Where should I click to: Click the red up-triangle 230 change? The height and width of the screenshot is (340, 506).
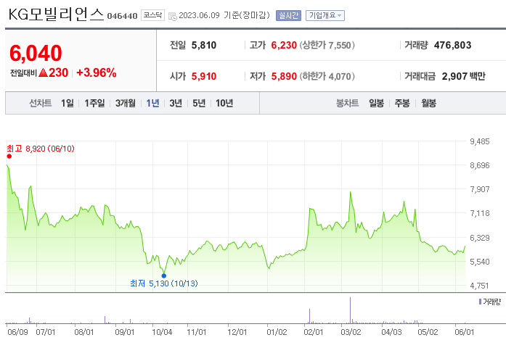pyautogui.click(x=53, y=72)
